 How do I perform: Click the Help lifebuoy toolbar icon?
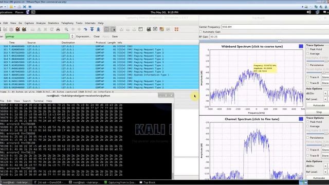(176, 29)
